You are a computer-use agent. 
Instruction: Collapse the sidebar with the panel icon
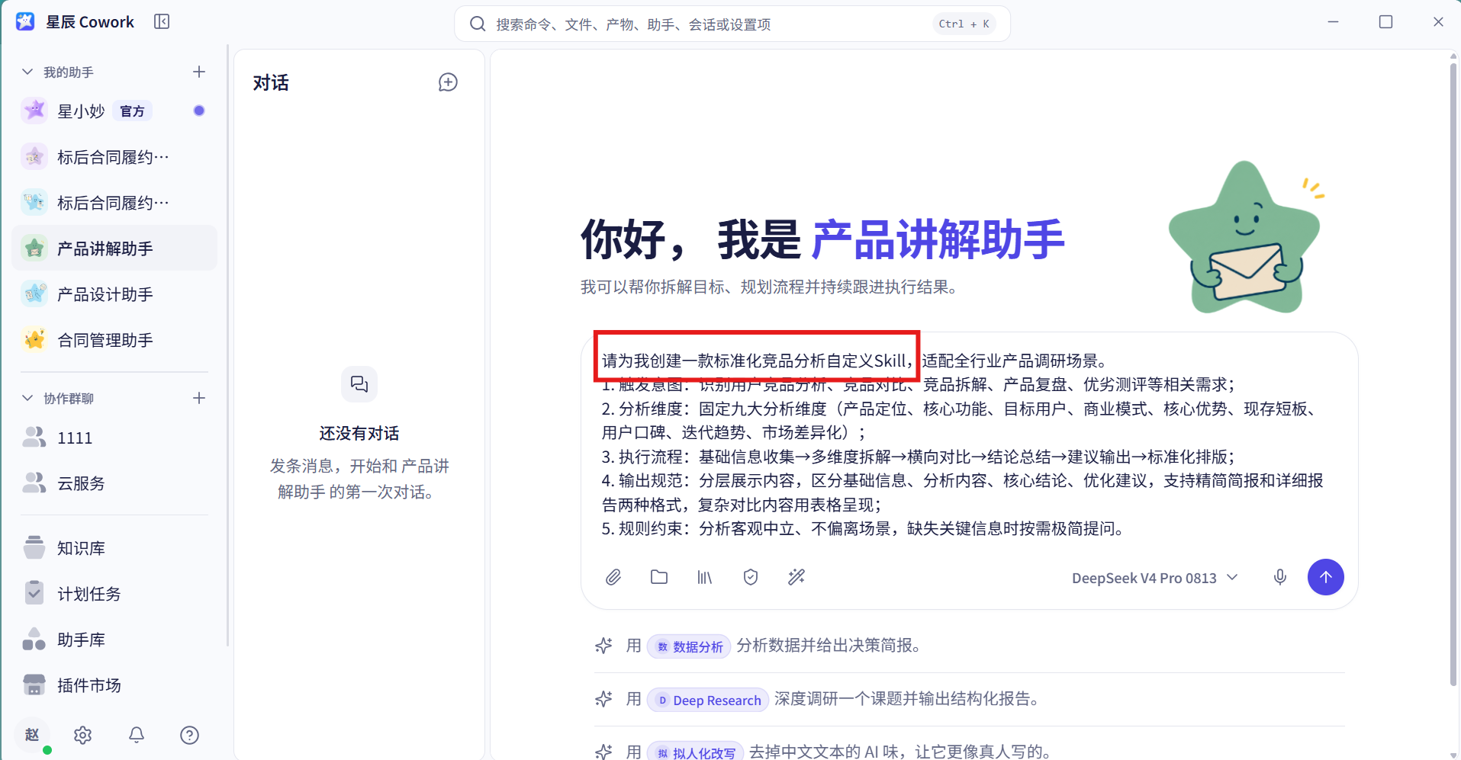(x=162, y=21)
